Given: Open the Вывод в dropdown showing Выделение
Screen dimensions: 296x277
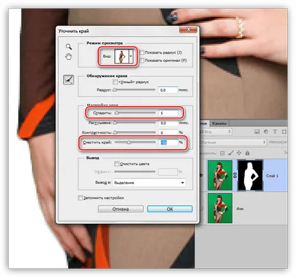Looking at the screenshot, I should click(149, 182).
